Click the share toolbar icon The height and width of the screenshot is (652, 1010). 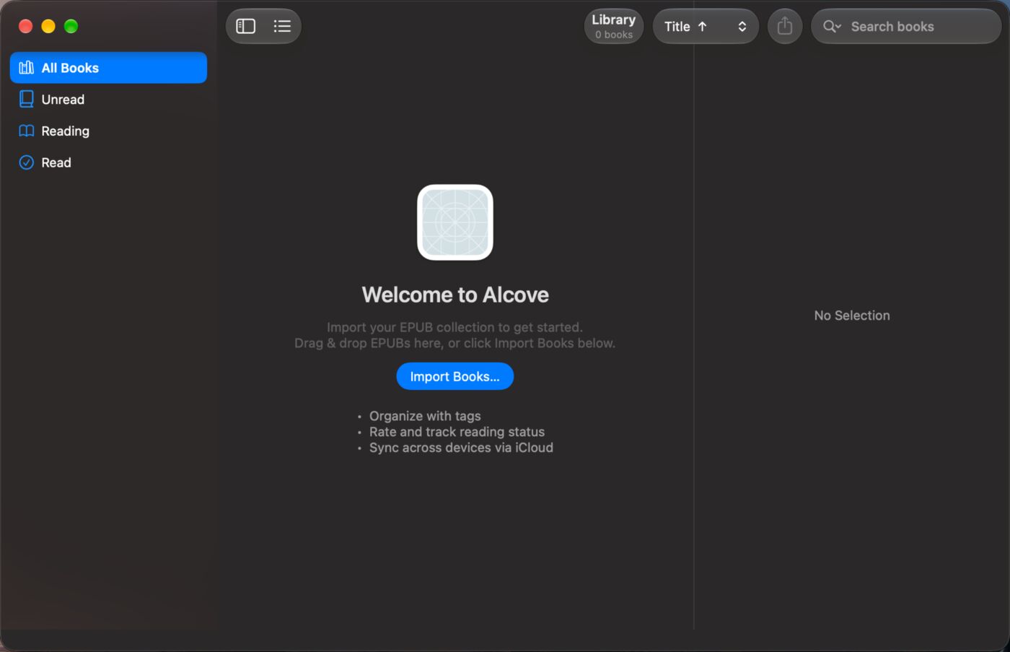[x=785, y=27]
